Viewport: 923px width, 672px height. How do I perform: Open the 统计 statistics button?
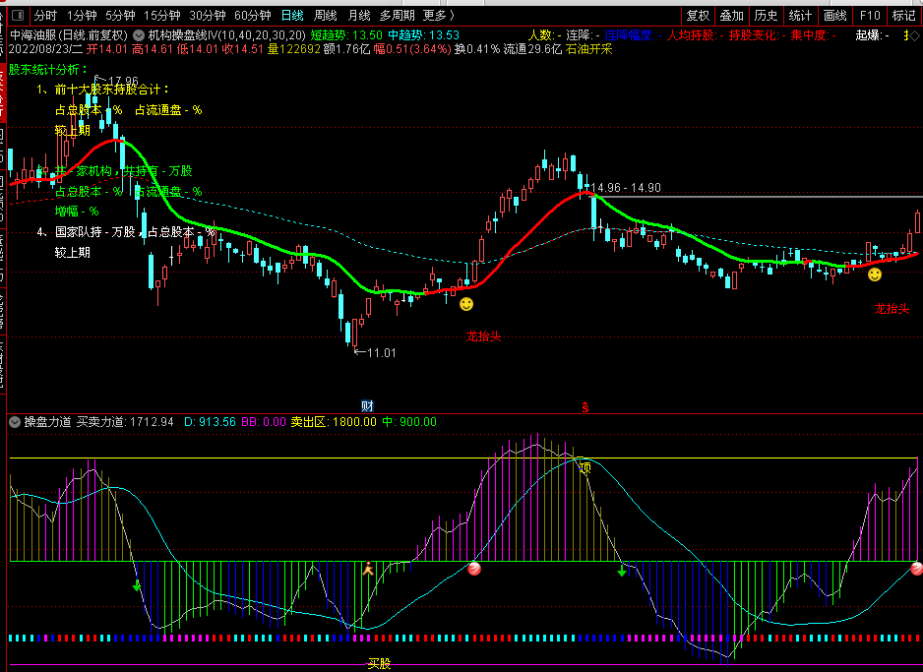click(800, 16)
